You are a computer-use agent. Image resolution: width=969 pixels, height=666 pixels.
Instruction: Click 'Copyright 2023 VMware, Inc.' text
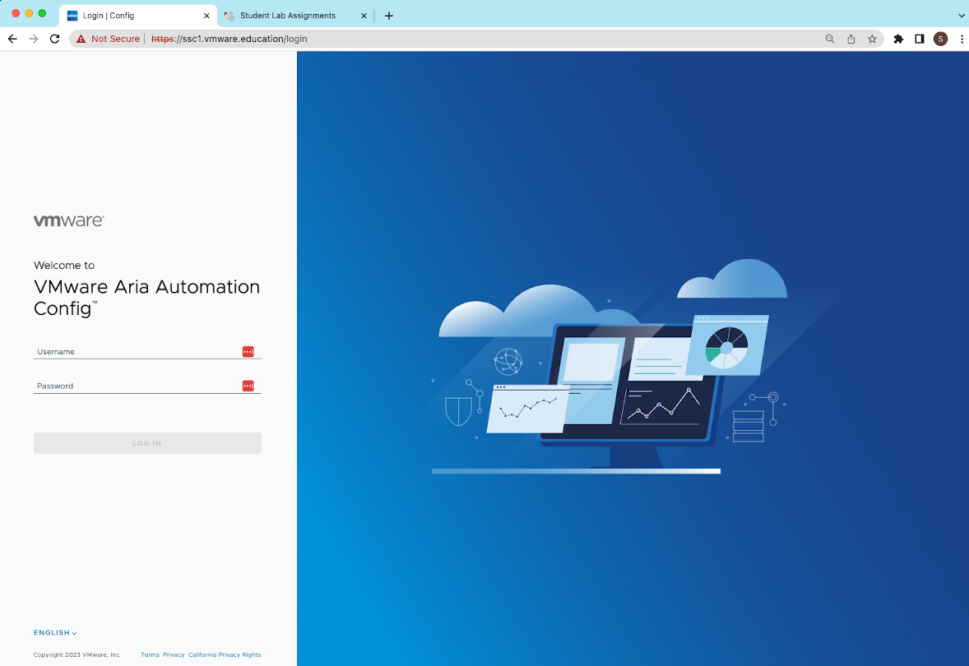pos(76,654)
